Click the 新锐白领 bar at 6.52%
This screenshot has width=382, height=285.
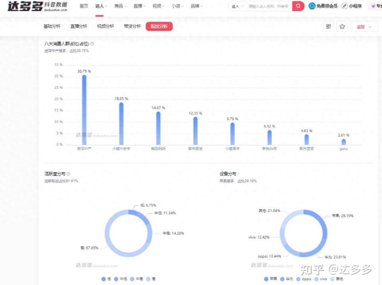tap(270, 138)
